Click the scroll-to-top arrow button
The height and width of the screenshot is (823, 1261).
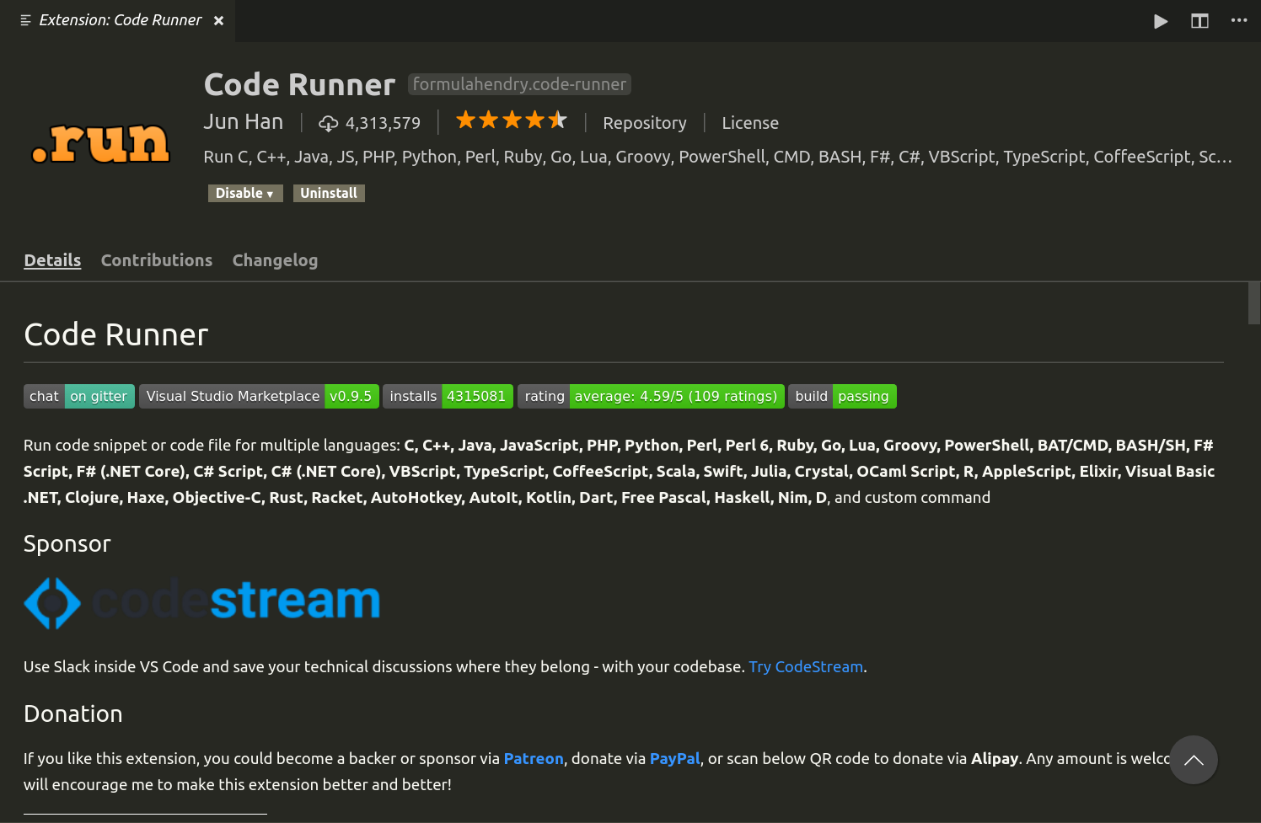(x=1194, y=760)
